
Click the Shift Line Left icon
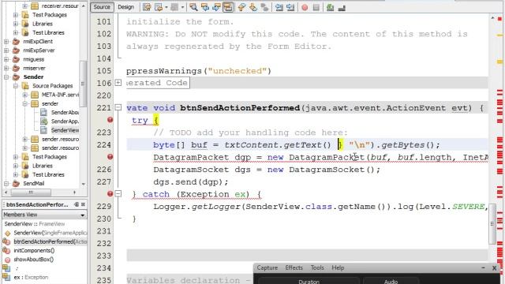pyautogui.click(x=279, y=7)
